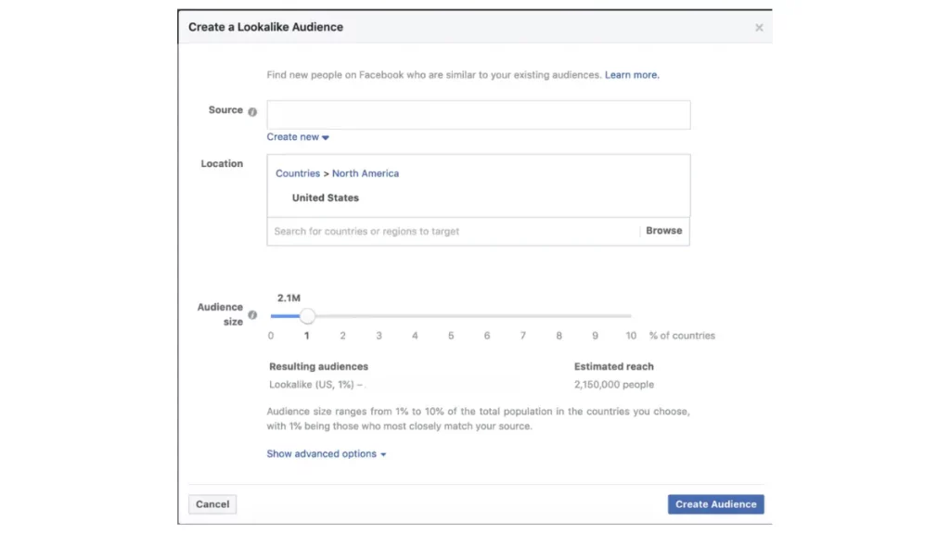Screen dimensions: 950x534
Task: Select United States in location list
Action: point(326,198)
